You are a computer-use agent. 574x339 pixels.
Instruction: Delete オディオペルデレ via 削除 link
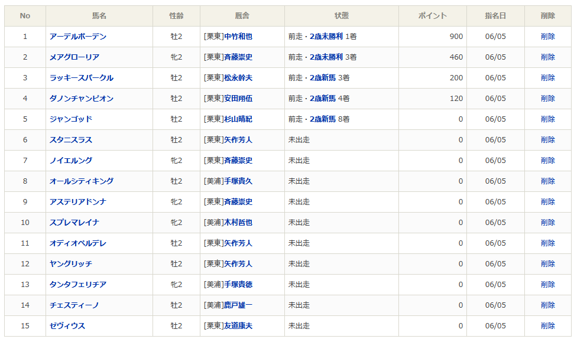pos(548,243)
